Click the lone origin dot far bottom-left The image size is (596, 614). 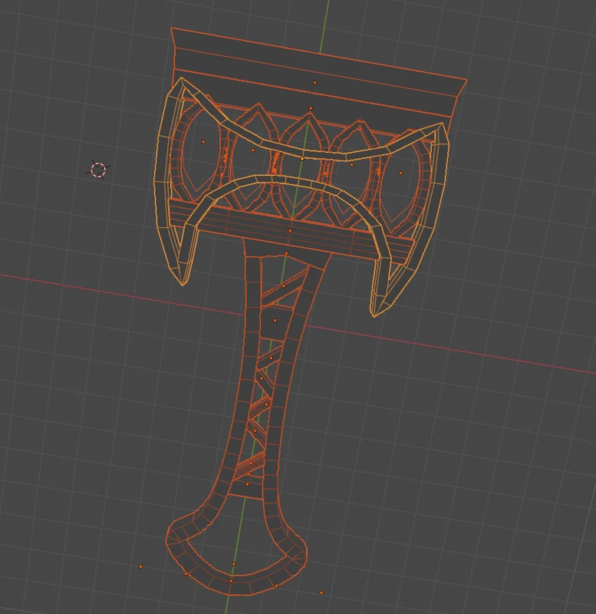141,566
